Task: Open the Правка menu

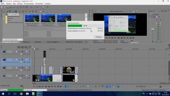Action: pos(9,3)
